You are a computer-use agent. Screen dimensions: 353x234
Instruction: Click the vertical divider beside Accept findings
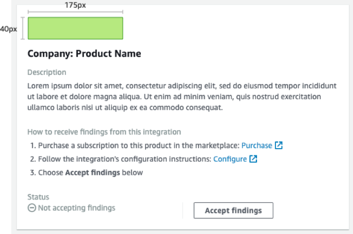(x=183, y=210)
